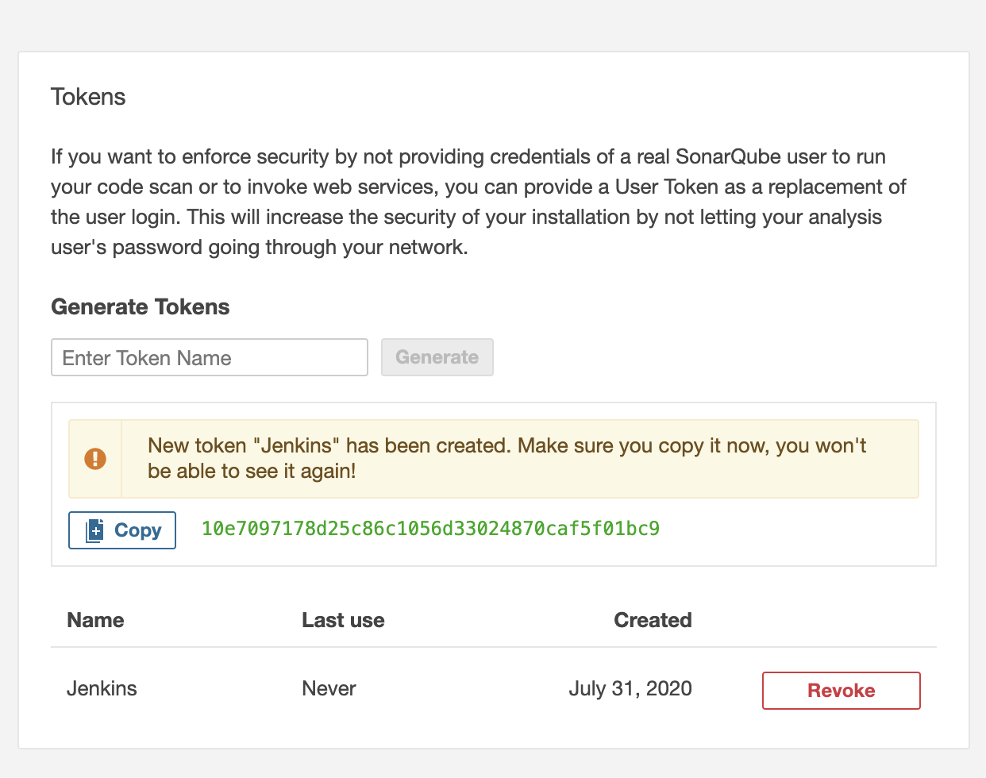986x778 pixels.
Task: Select the Jenkins token name in table
Action: coord(102,688)
